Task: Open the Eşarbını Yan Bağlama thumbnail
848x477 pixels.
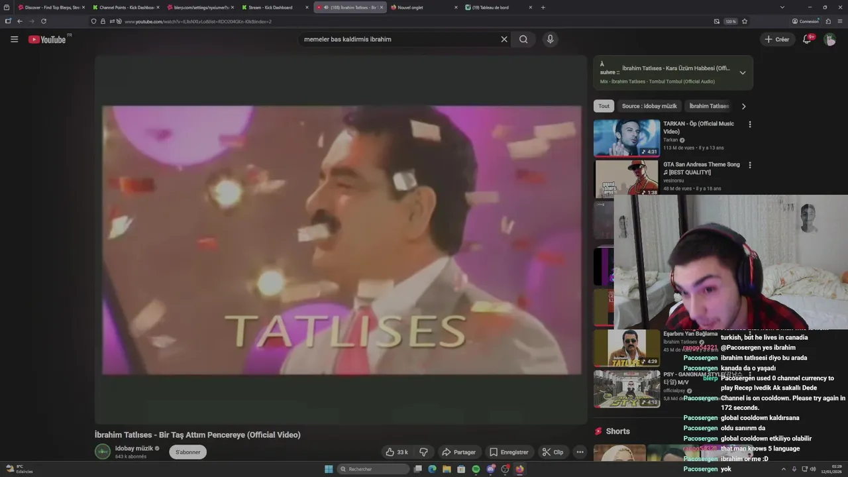Action: click(x=627, y=348)
